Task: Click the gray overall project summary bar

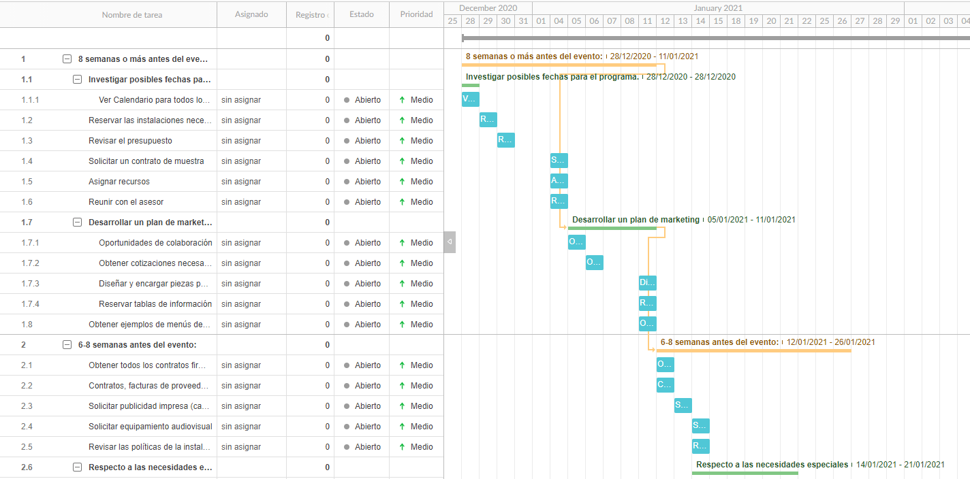Action: pos(716,38)
